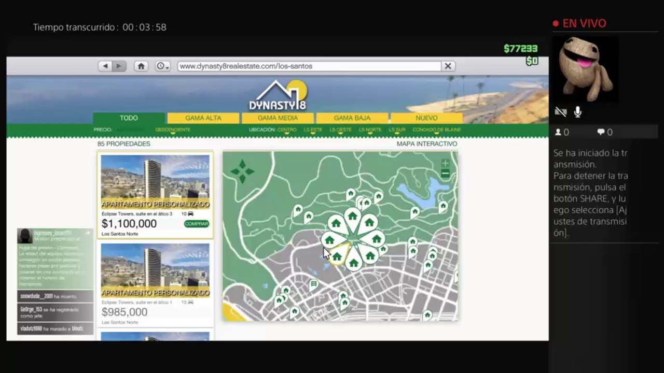Click the $0 bank balance
This screenshot has height=373, width=664.
coord(532,61)
